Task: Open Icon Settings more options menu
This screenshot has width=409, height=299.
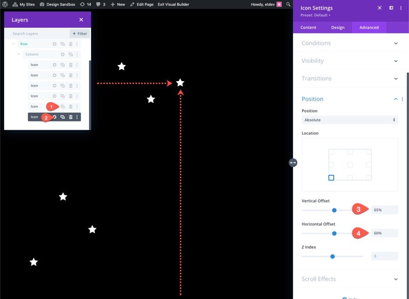Action: pyautogui.click(x=401, y=8)
